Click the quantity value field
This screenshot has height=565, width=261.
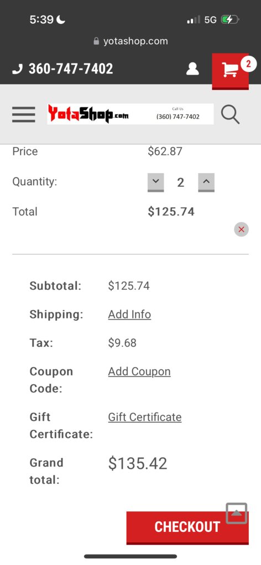(x=181, y=182)
